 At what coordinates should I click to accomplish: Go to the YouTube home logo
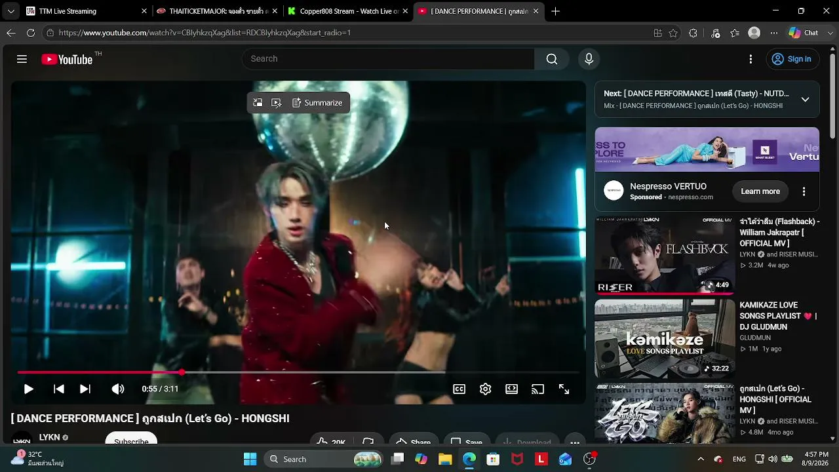pyautogui.click(x=67, y=59)
